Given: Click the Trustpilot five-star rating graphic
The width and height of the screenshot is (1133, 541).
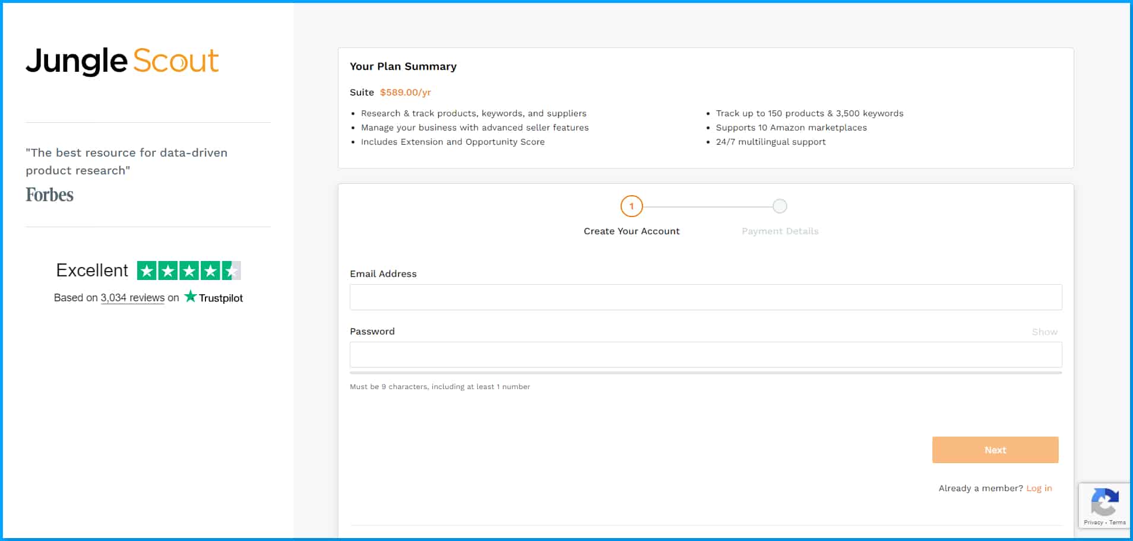Looking at the screenshot, I should 189,270.
